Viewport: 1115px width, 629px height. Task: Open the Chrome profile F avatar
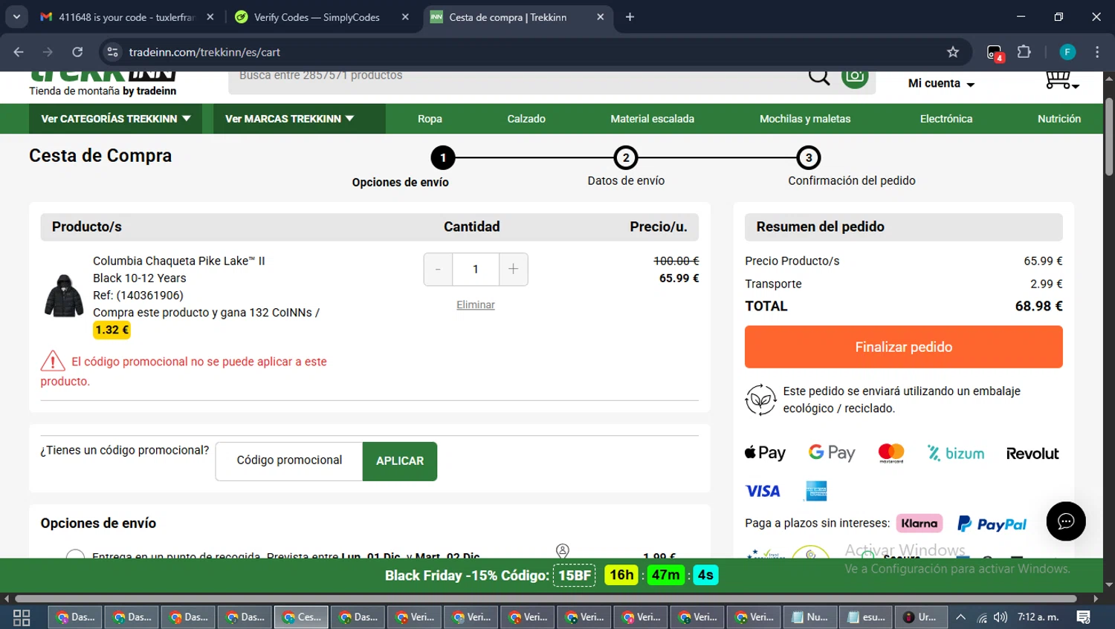(x=1067, y=52)
